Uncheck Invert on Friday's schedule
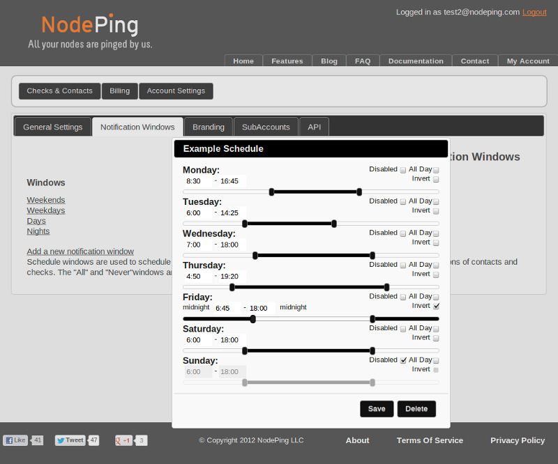558x464 pixels. pyautogui.click(x=436, y=305)
